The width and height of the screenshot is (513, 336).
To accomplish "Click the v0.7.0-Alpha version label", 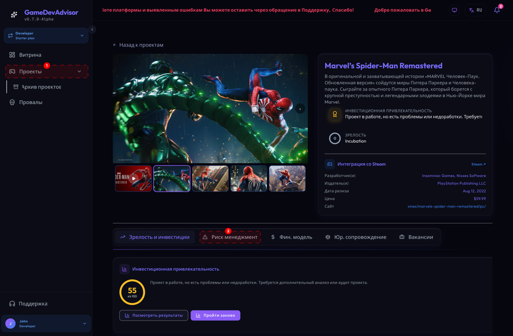I will 39,19.
